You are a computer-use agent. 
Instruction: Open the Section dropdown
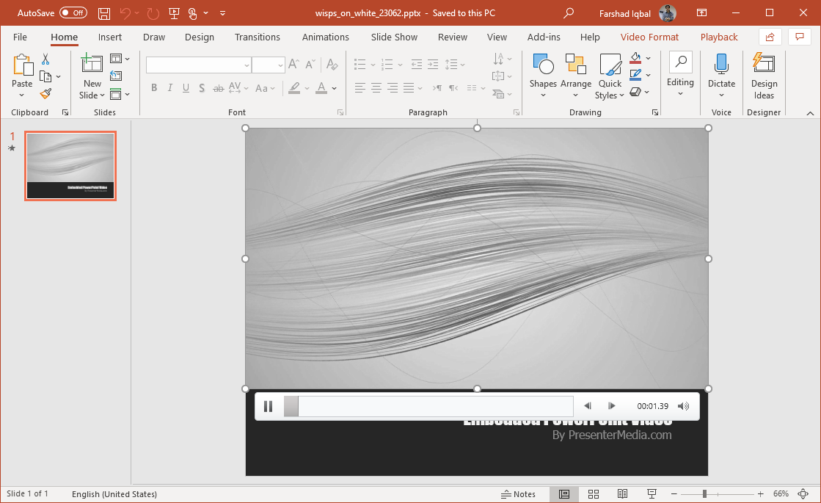[x=120, y=94]
